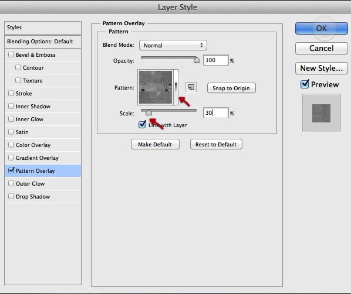Image resolution: width=351 pixels, height=294 pixels.
Task: Open the pattern picker arrow
Action: click(x=176, y=87)
